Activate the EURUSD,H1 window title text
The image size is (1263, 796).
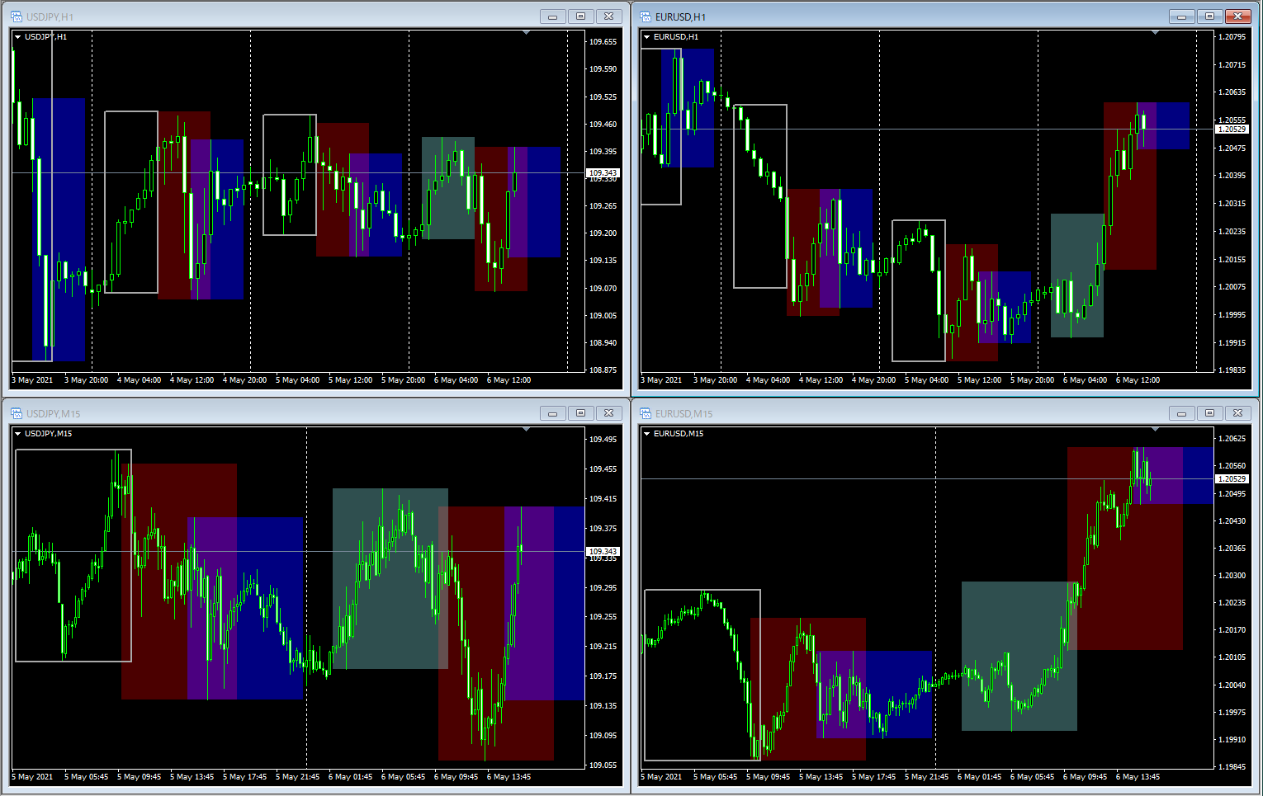click(680, 17)
